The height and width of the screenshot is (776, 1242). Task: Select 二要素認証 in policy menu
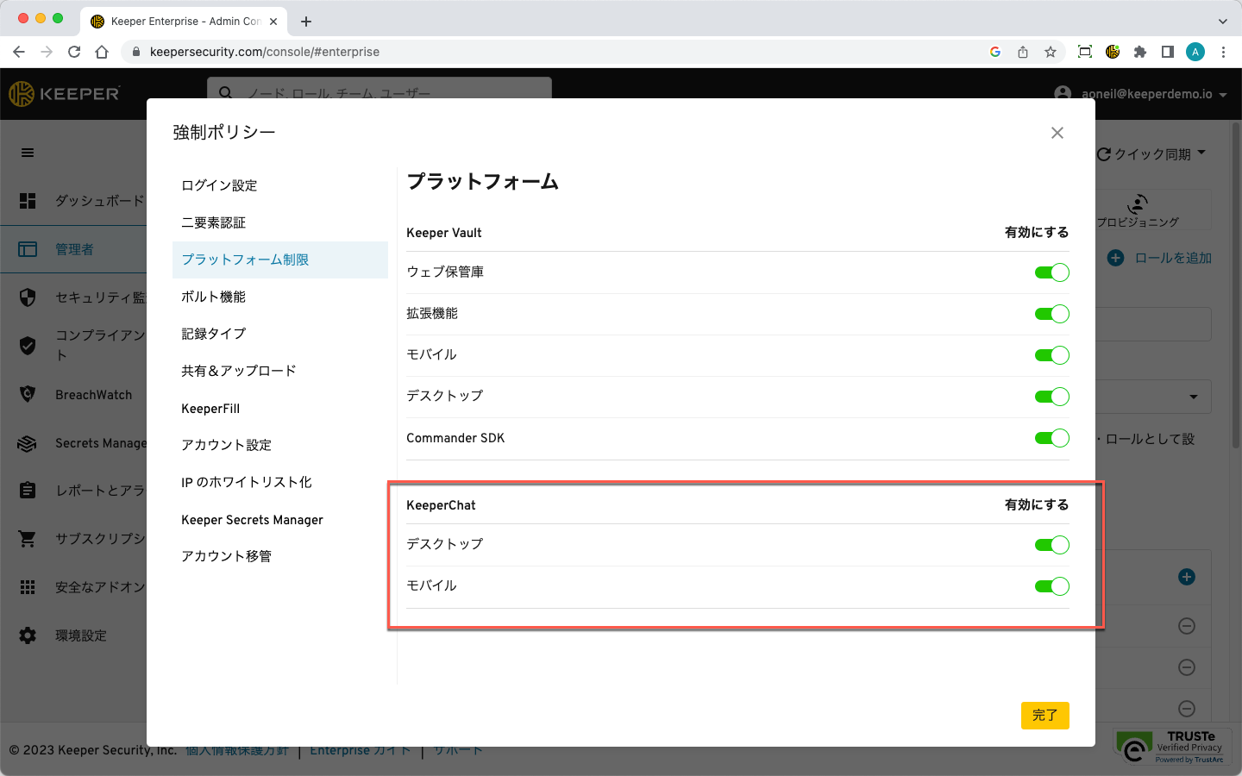coord(214,222)
